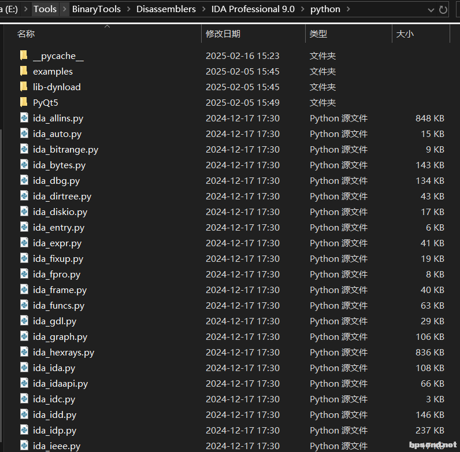The width and height of the screenshot is (460, 452).
Task: Sort files by 名称 column header
Action: point(103,34)
